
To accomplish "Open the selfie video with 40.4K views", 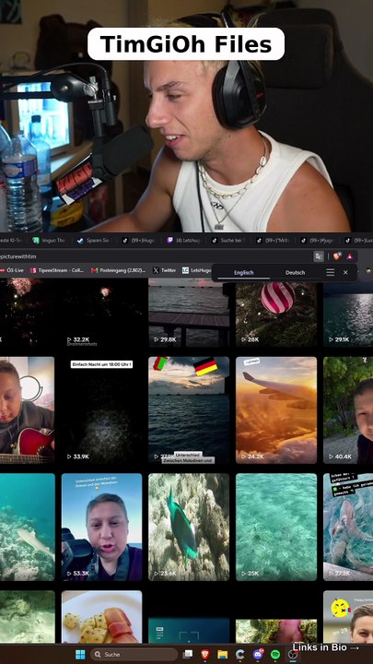I will pyautogui.click(x=348, y=409).
